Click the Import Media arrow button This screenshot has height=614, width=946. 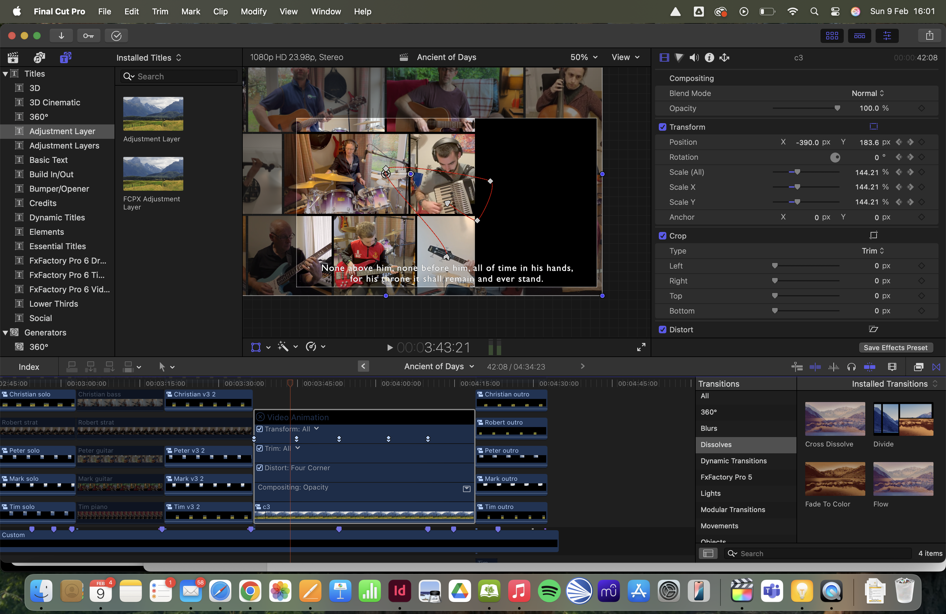(61, 36)
